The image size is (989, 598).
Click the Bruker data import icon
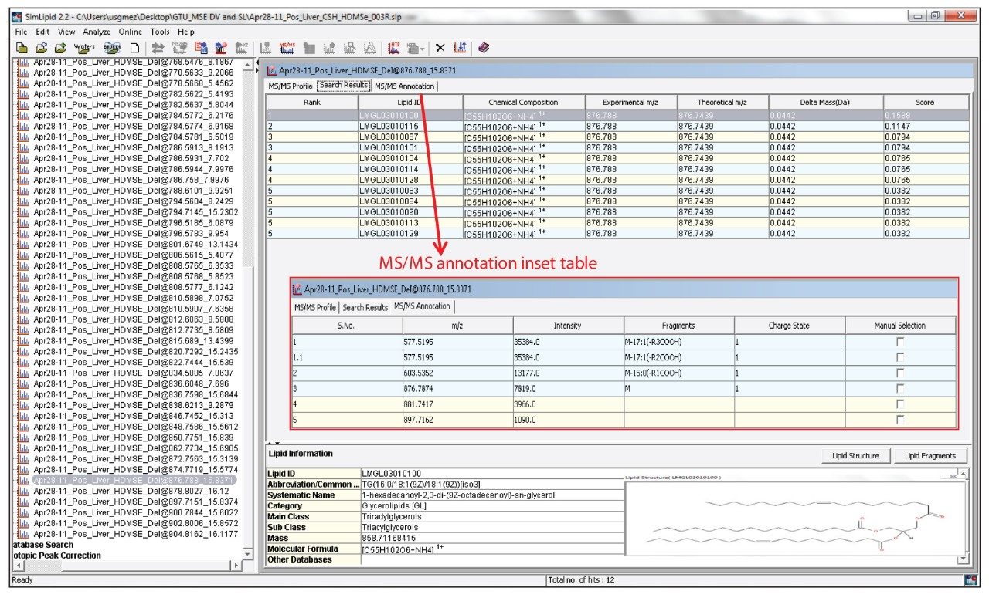click(113, 47)
